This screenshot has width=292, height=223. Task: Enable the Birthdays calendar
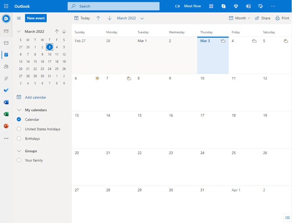tap(19, 138)
